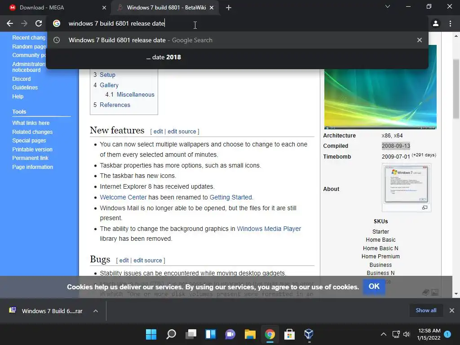Close the Download - MEGA tab
The height and width of the screenshot is (345, 460).
coord(104,8)
